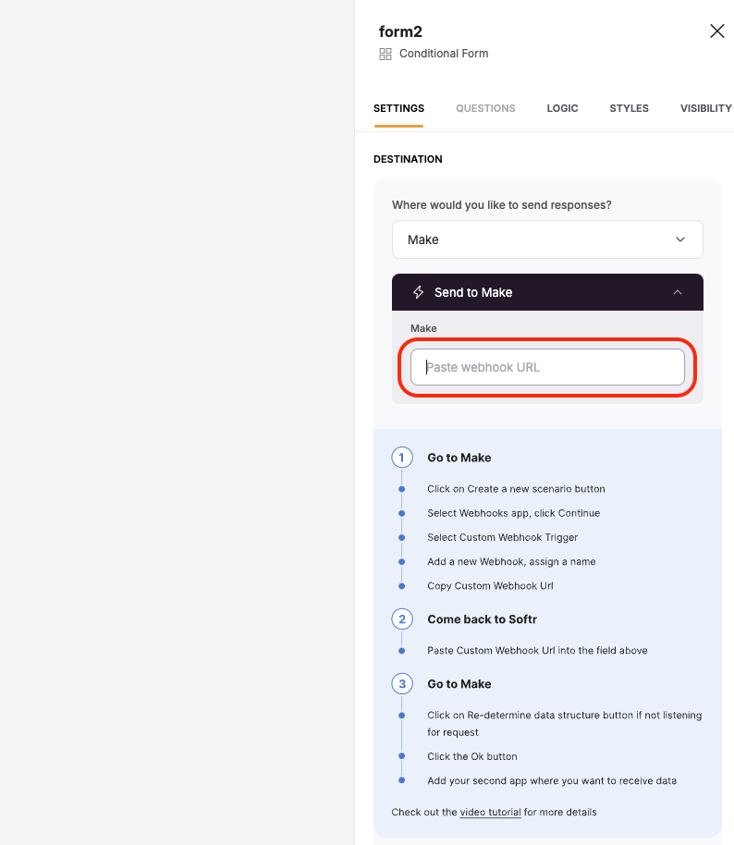The image size is (734, 845).
Task: Click inside the highlighted Make webhook input
Action: coord(547,367)
